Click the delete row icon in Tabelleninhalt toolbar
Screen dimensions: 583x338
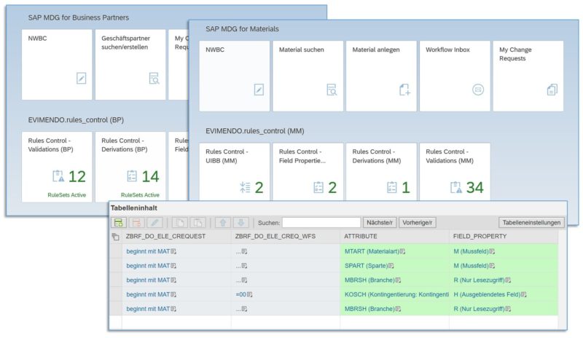click(136, 223)
